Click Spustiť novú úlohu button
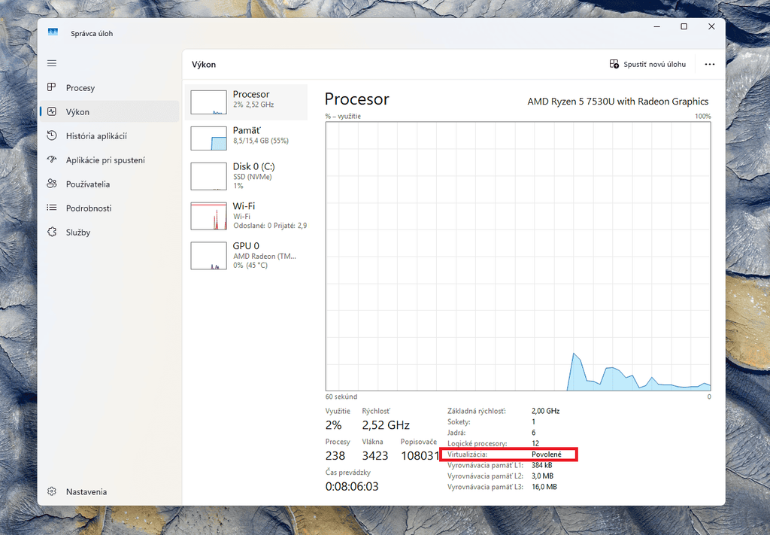 click(x=647, y=65)
